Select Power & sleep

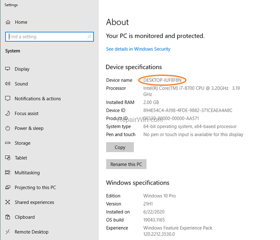click(29, 128)
